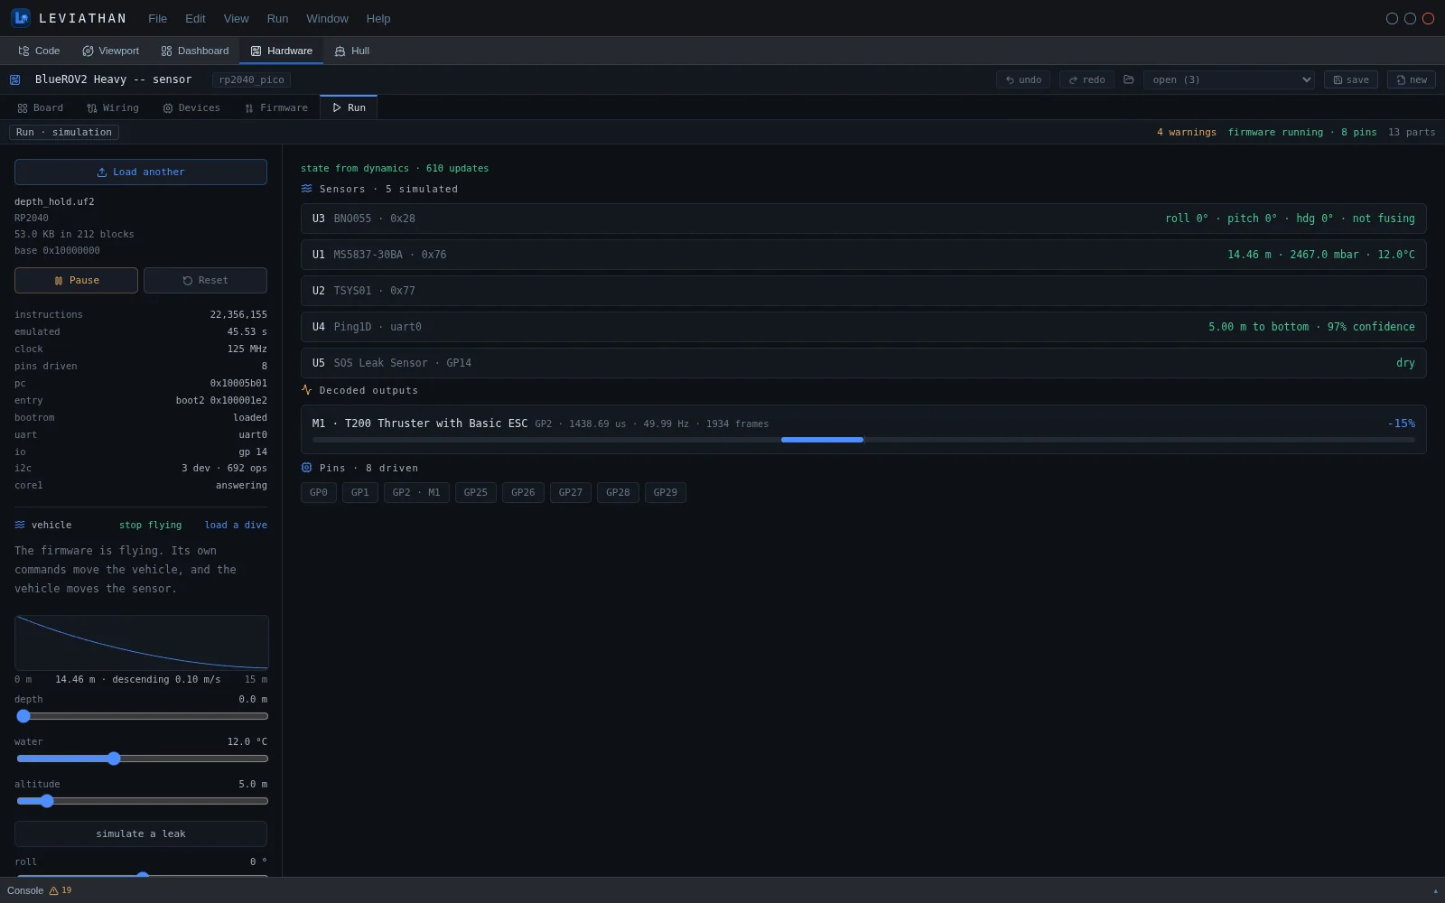This screenshot has width=1445, height=903.
Task: Select the U3 BNO055 sensor row
Action: click(863, 219)
